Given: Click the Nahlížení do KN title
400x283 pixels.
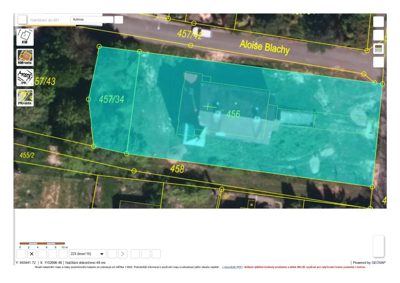Looking at the screenshot, I should [x=44, y=20].
